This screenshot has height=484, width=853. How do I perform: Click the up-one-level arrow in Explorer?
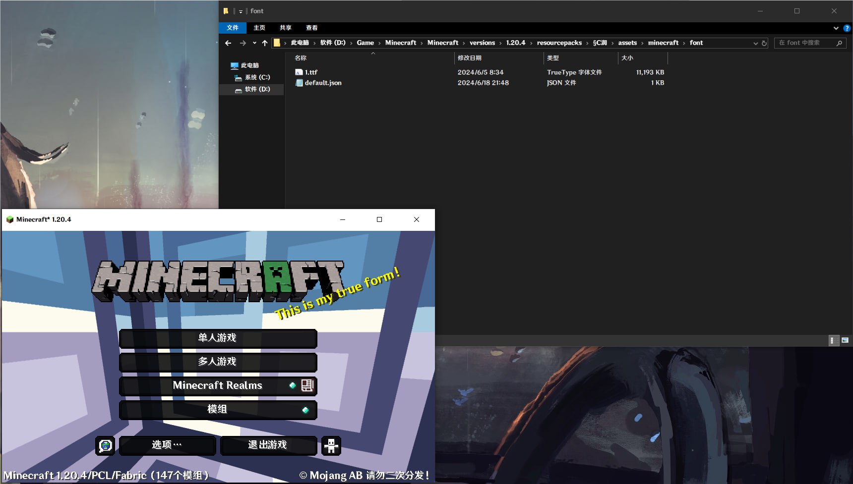click(265, 43)
